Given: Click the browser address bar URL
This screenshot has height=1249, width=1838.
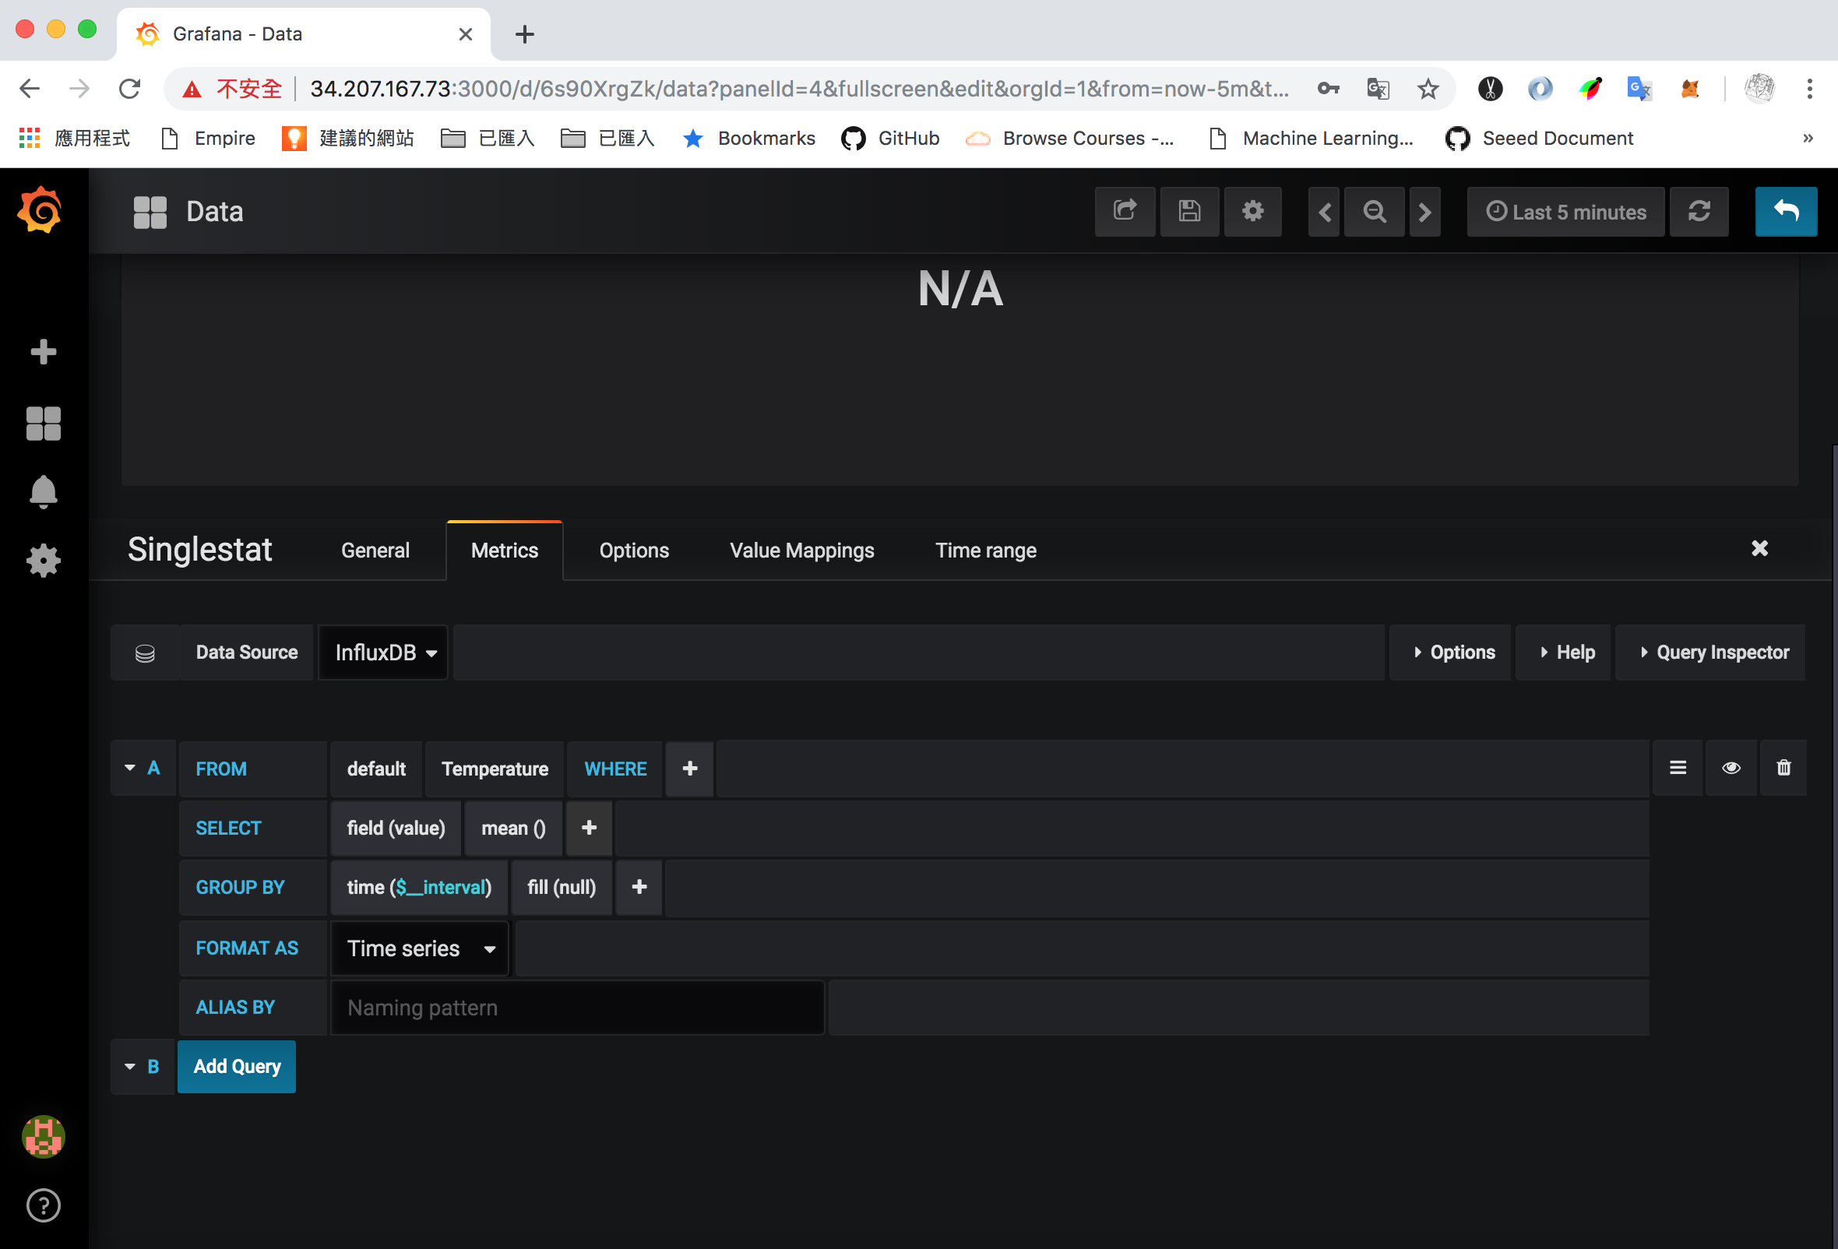Looking at the screenshot, I should (799, 89).
